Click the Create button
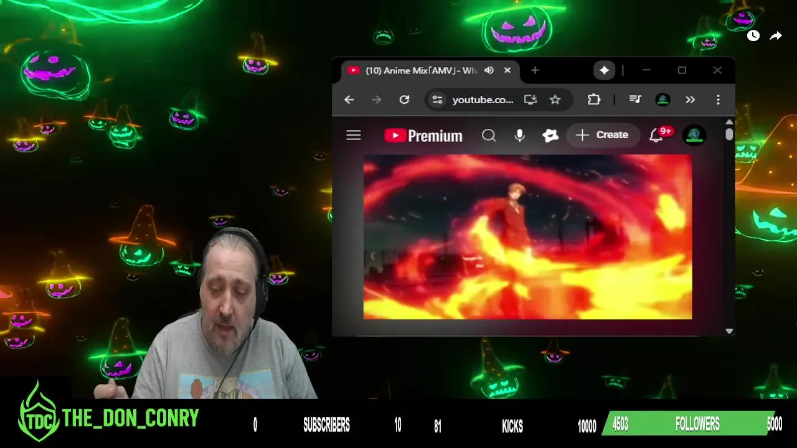 pos(603,135)
